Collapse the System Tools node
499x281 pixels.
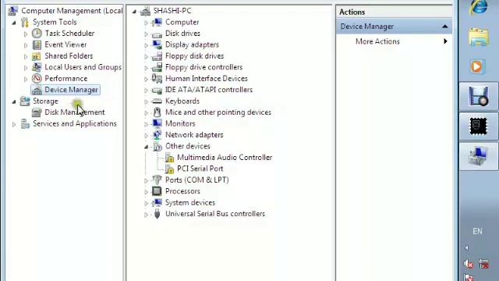14,23
